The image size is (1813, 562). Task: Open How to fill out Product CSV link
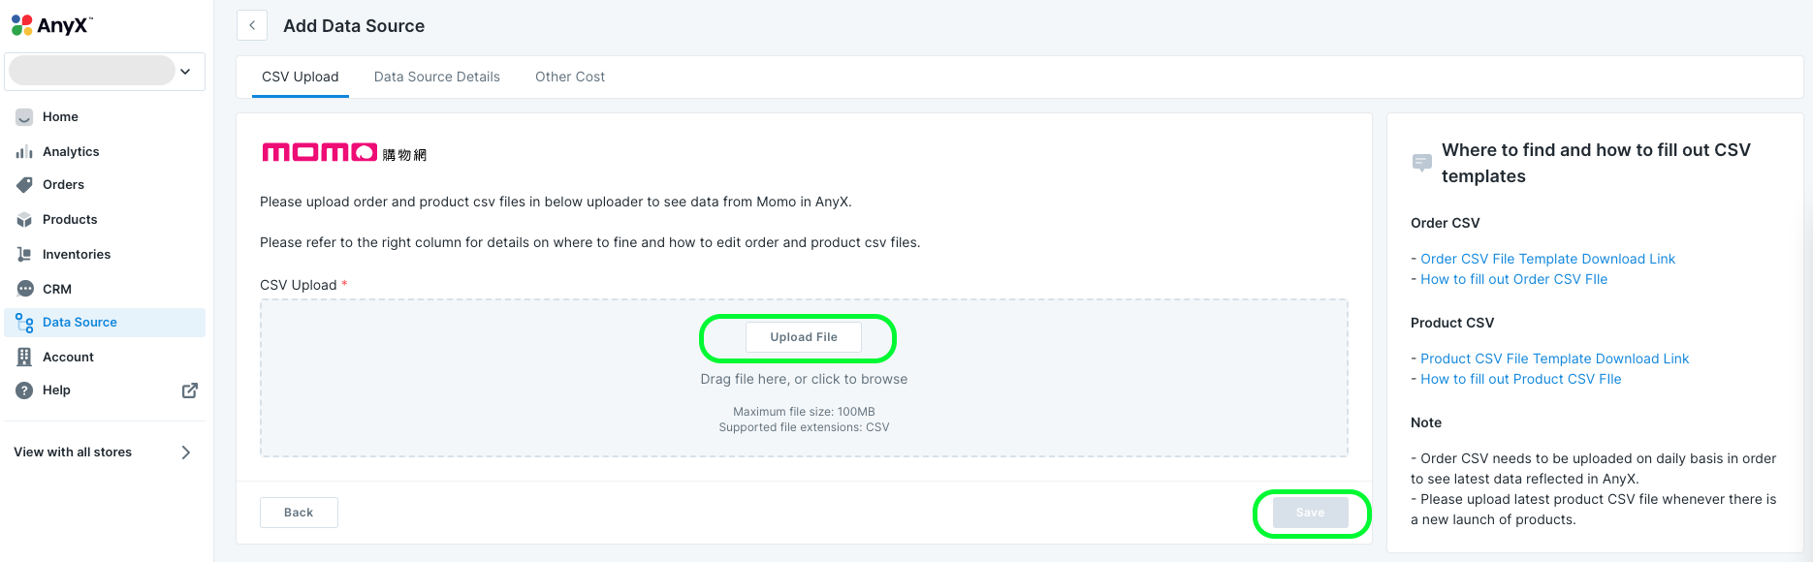[x=1520, y=379]
